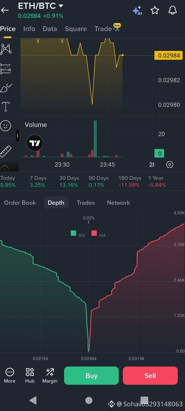Screen dimensions: 185x411
Task: Open the Square tab
Action: pyautogui.click(x=76, y=29)
